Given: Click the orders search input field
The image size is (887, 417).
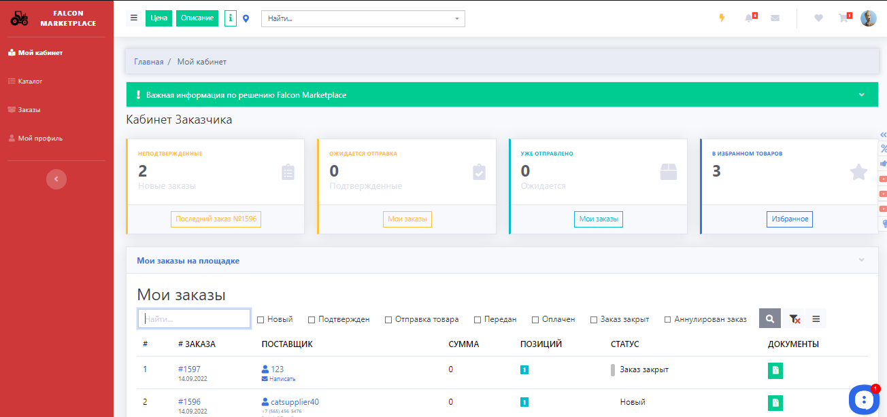Looking at the screenshot, I should [x=194, y=319].
